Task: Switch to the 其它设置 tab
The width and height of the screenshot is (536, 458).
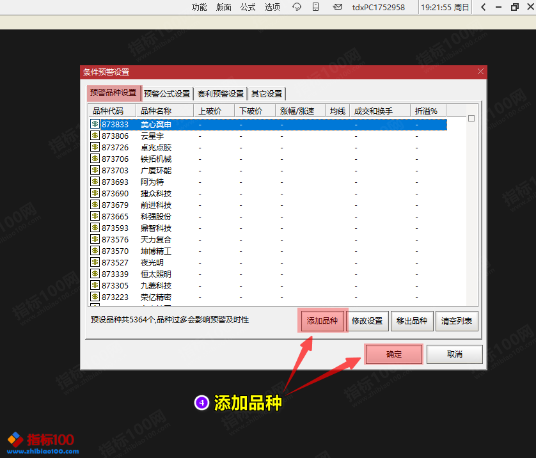Action: pos(267,93)
